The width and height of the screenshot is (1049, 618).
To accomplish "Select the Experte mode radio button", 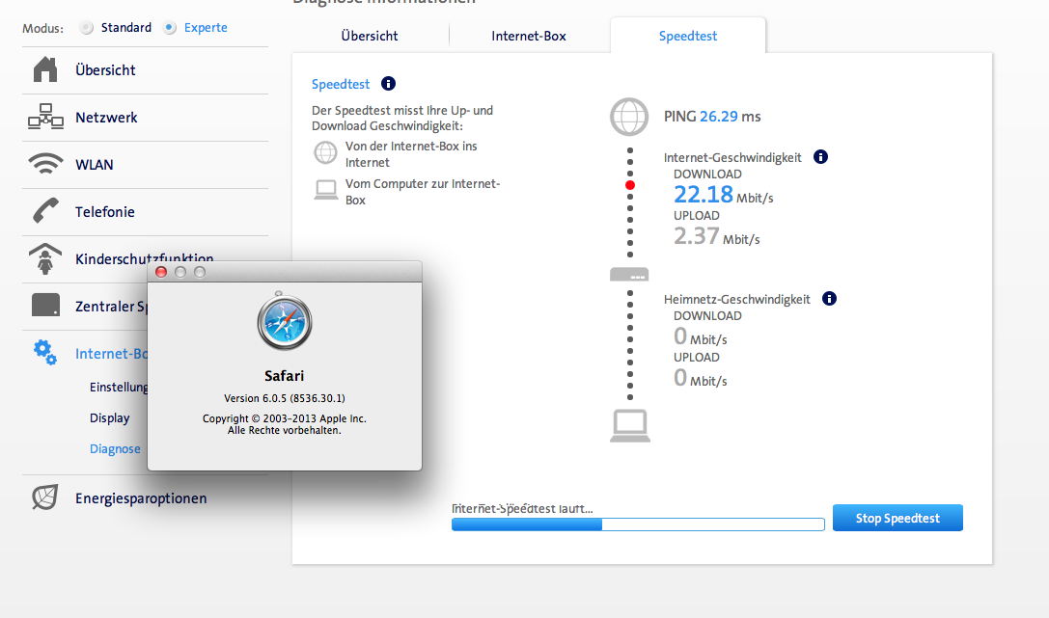I will 170,28.
